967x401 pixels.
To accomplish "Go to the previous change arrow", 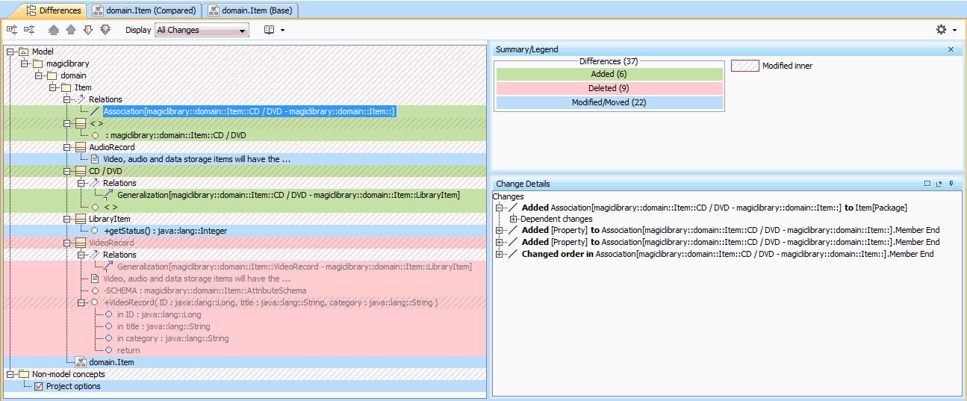I will click(x=70, y=30).
